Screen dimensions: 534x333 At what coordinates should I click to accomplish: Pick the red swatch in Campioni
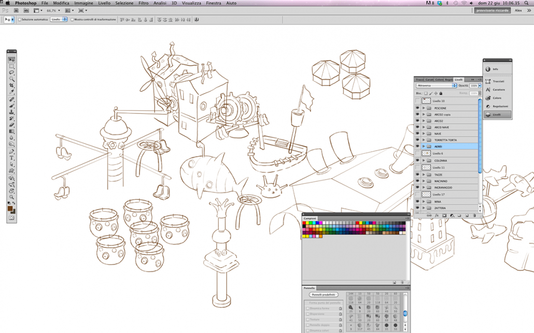pos(305,224)
